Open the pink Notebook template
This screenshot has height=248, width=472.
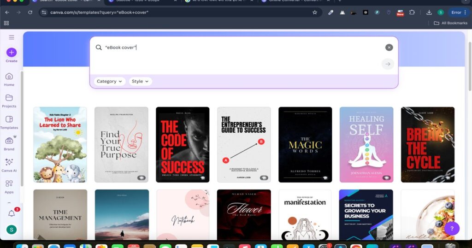click(x=183, y=215)
